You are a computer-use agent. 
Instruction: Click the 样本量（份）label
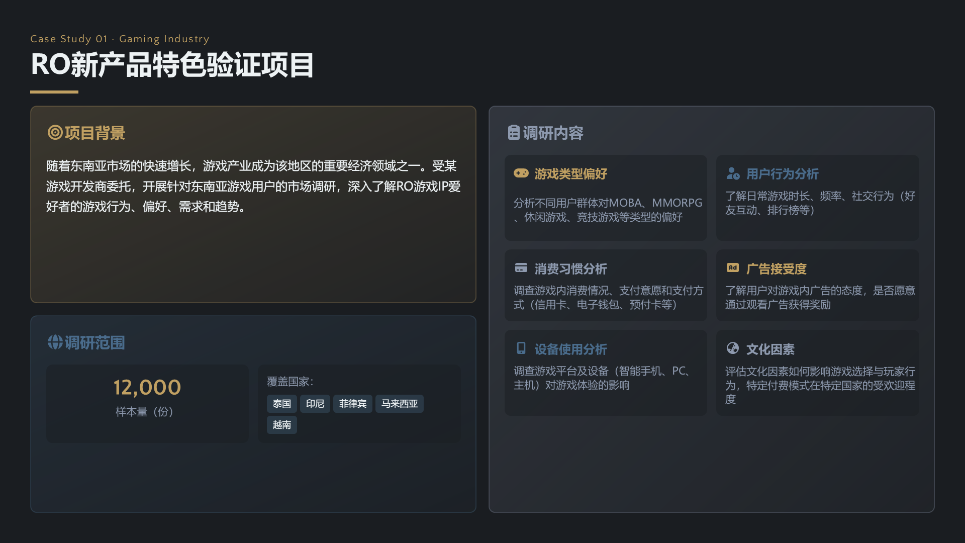[x=144, y=412]
